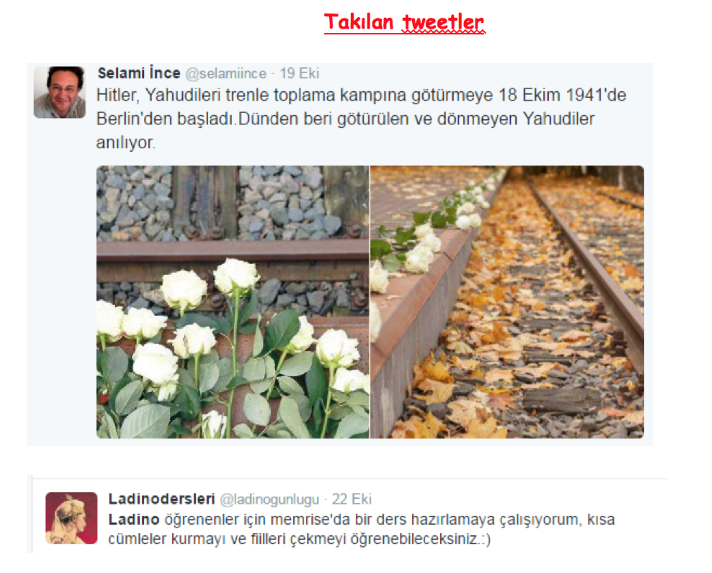Click the word Takılan in red title
Screen dimensions: 712x573
coord(359,22)
